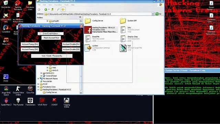
Task: Launch Counter-Strike Online shortcut
Action: [18, 91]
